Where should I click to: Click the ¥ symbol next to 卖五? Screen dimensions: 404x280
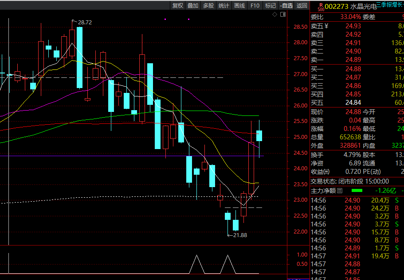326,26
